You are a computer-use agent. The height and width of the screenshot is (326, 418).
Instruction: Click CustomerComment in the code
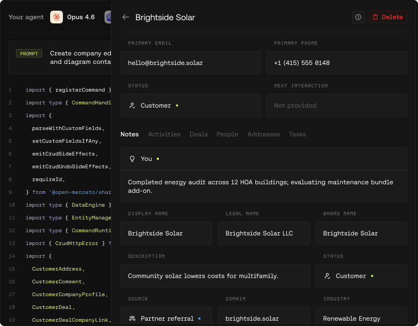[x=59, y=282]
